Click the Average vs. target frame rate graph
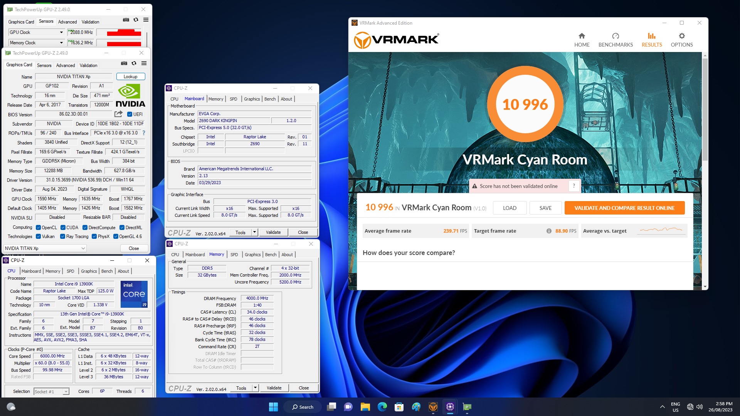740x416 pixels. 661,230
